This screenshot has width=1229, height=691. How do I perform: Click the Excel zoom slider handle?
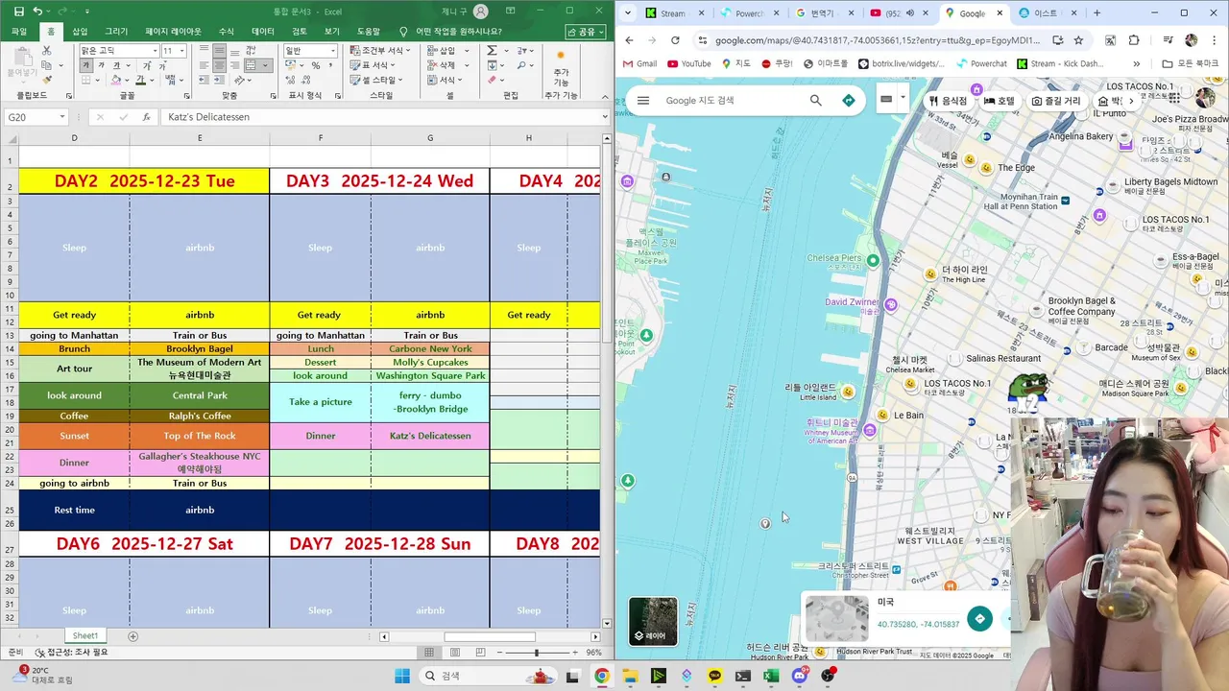(537, 653)
